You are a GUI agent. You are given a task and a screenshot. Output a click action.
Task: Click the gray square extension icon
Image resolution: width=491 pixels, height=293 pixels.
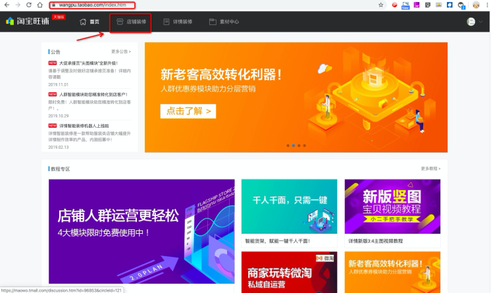coord(427,5)
